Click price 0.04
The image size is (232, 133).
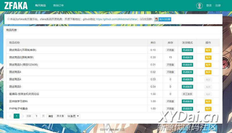pos(153,86)
